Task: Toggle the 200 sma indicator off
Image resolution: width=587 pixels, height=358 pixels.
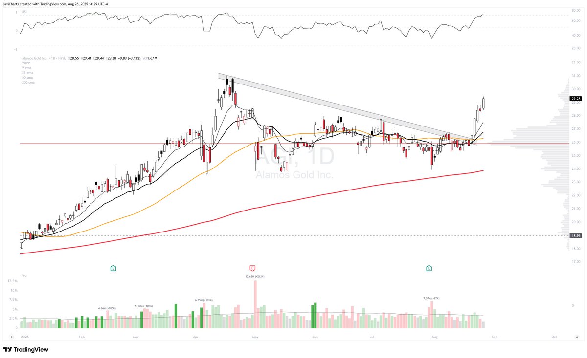Action: tap(29, 82)
